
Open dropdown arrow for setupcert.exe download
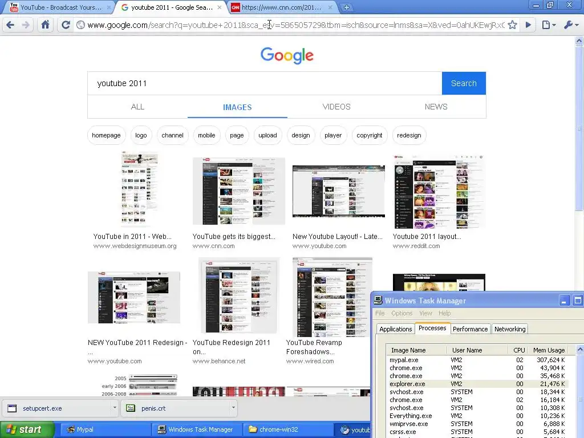[115, 408]
